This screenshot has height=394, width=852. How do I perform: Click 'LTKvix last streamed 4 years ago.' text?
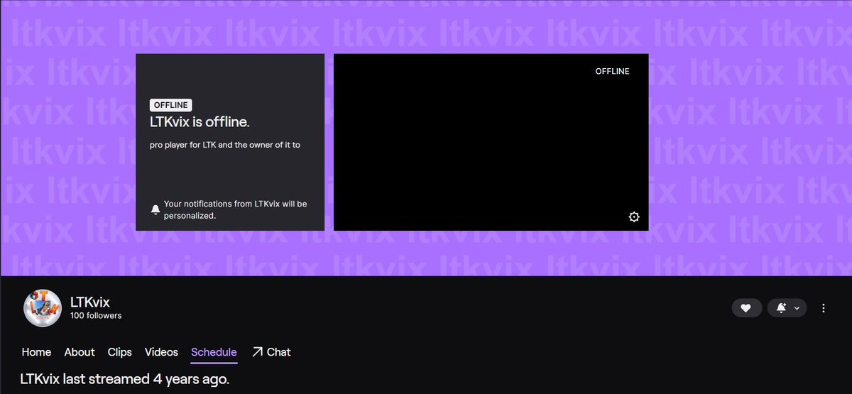125,379
